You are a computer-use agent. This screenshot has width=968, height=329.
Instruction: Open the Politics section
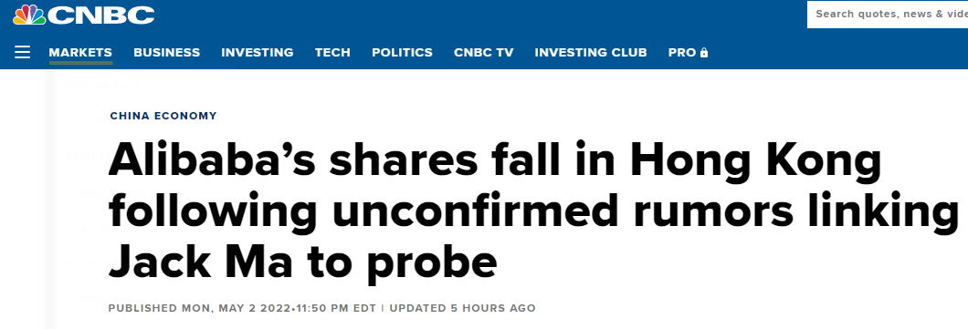[402, 52]
